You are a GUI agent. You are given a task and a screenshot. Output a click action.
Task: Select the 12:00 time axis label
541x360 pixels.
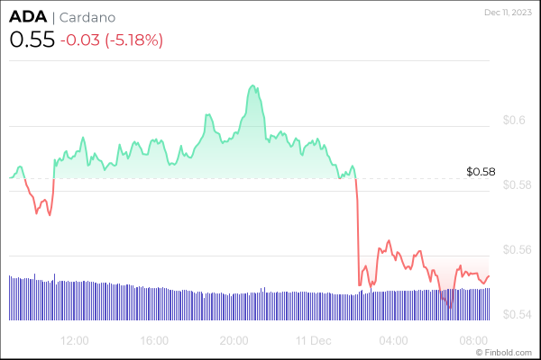[x=74, y=341]
